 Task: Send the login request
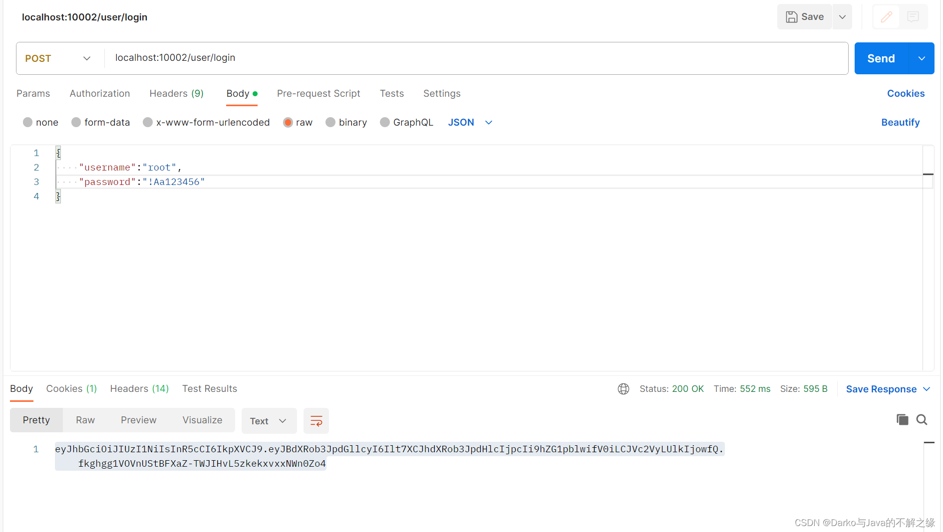pos(881,58)
